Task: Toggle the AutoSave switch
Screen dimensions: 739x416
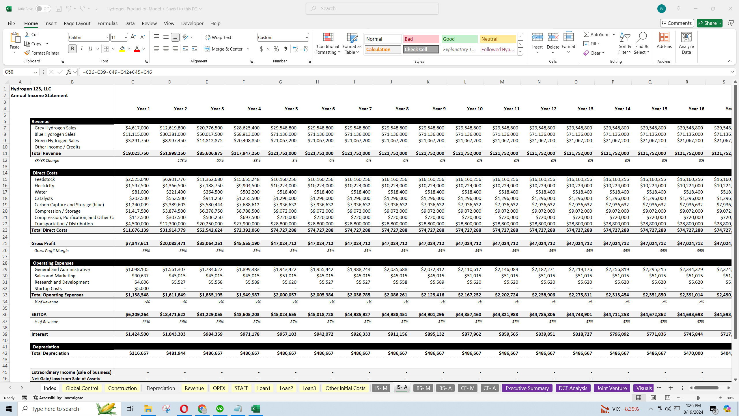Action: pos(43,9)
